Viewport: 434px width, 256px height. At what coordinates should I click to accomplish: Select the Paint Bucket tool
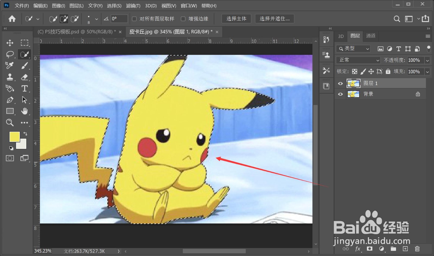pos(10,88)
